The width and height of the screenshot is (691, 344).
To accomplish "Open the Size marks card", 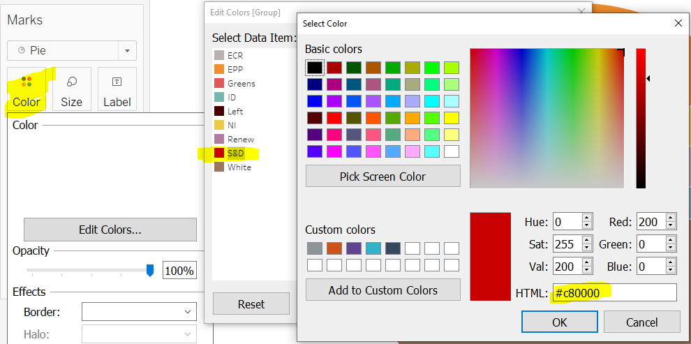I will [71, 89].
